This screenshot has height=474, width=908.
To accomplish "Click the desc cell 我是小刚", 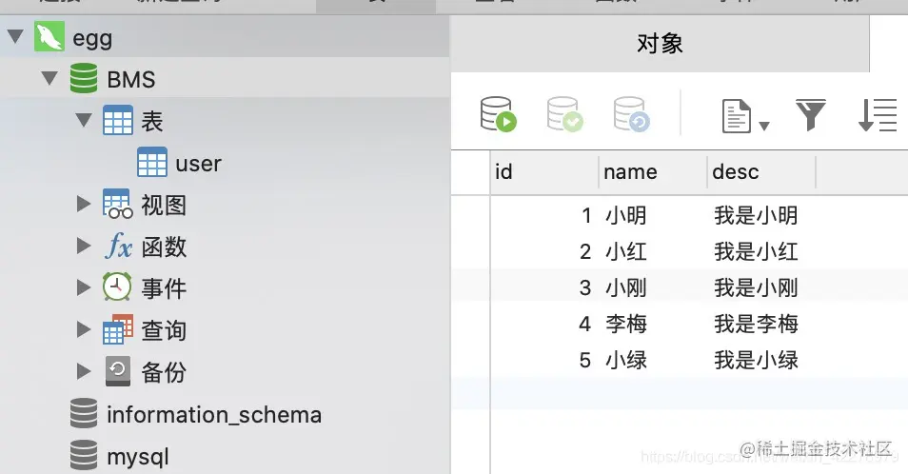I will (756, 287).
